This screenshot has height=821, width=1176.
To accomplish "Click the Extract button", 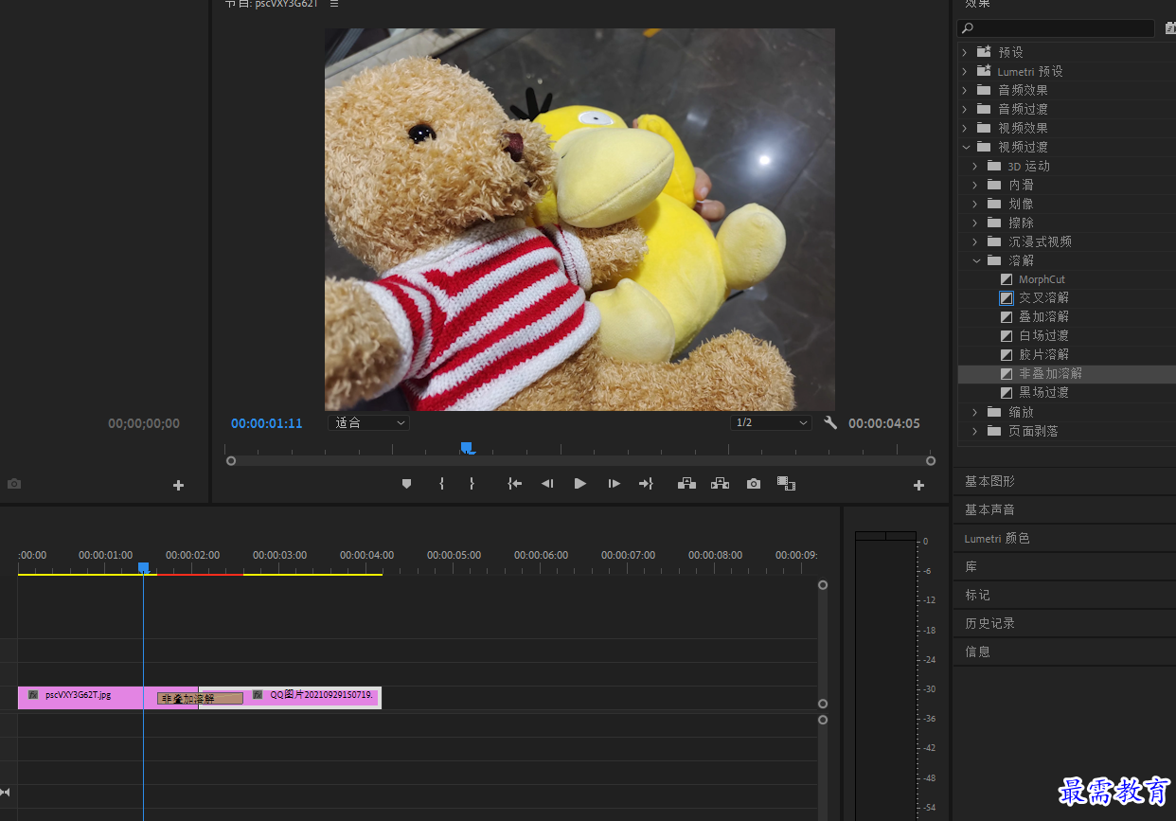I will click(x=721, y=484).
